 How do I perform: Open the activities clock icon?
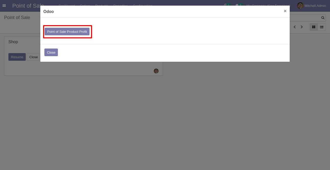[226, 5]
